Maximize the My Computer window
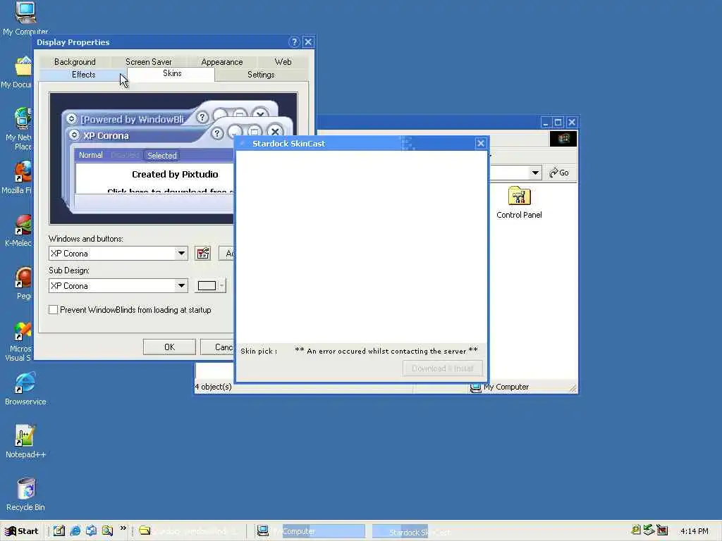722x541 pixels. coord(558,122)
